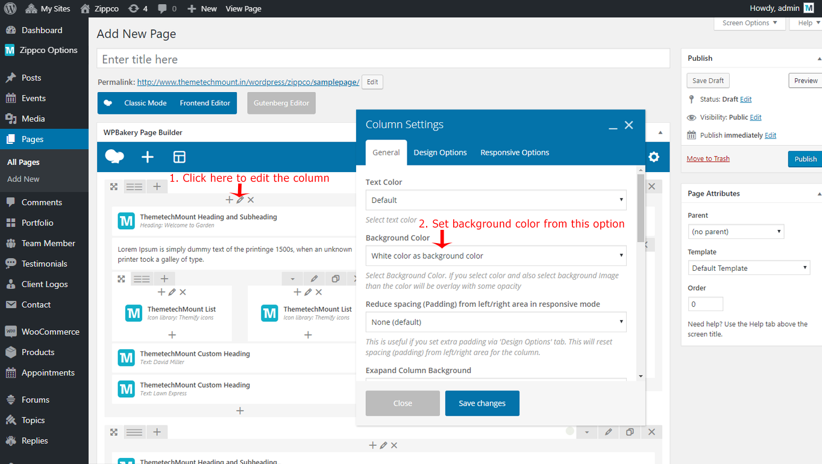Open the WordPress logo menu
The height and width of the screenshot is (464, 822).
tap(10, 8)
